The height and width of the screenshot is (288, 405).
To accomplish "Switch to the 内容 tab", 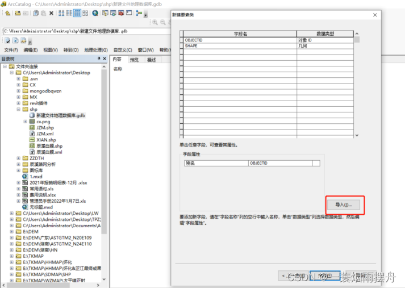I will (117, 60).
